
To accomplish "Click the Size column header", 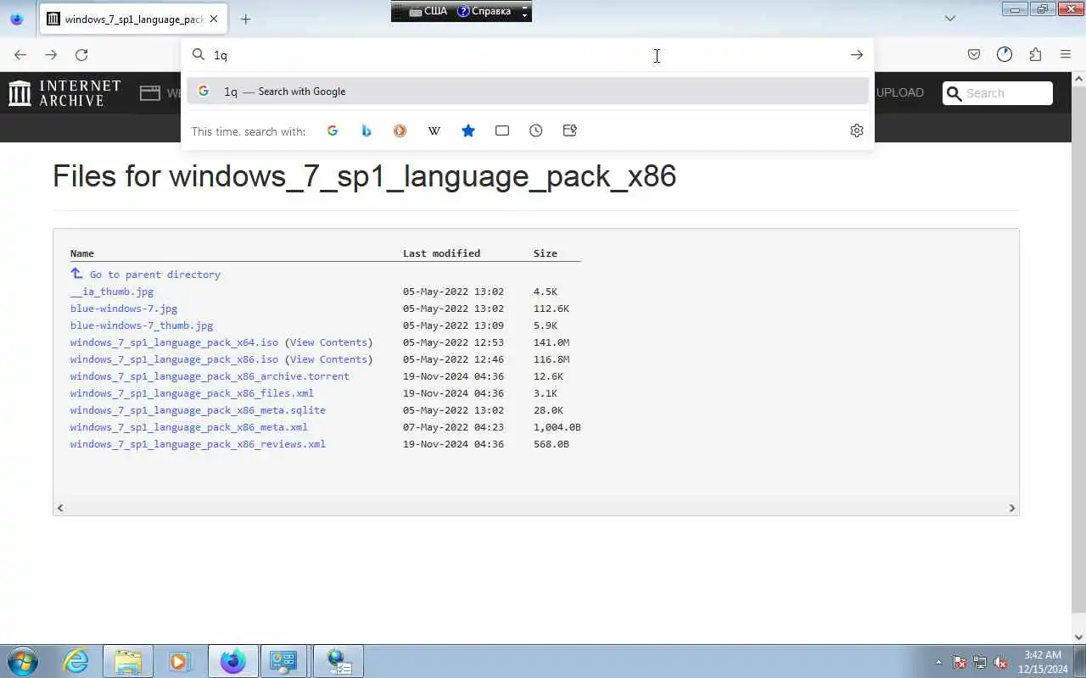I will pyautogui.click(x=546, y=253).
